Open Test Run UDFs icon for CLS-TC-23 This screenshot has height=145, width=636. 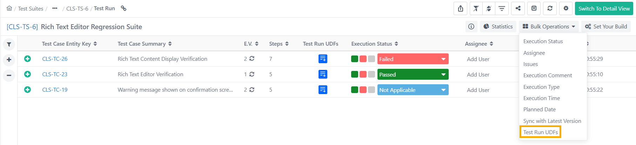coord(323,74)
